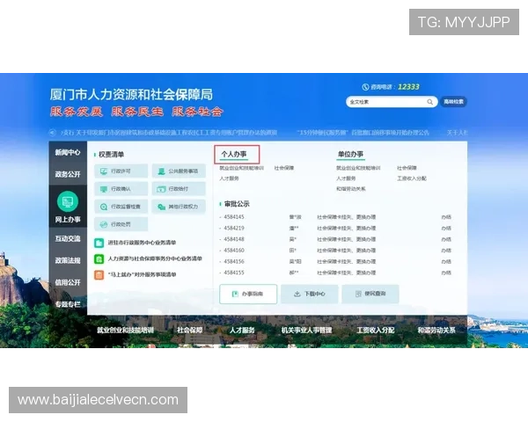Click the 厦门市人力资源和社会保障局 site title
The width and height of the screenshot is (528, 422).
(131, 95)
